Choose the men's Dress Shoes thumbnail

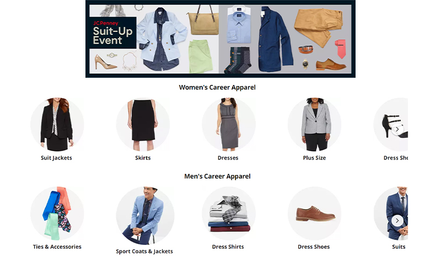coord(314,213)
